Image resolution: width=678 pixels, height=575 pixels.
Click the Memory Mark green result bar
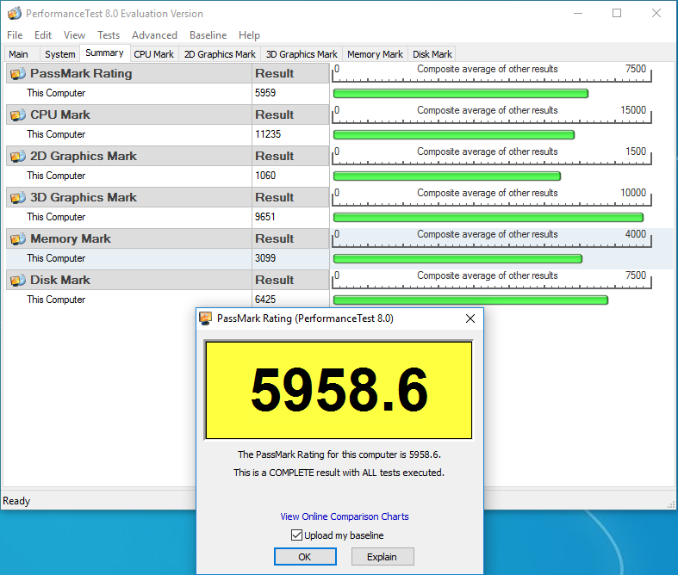click(457, 259)
